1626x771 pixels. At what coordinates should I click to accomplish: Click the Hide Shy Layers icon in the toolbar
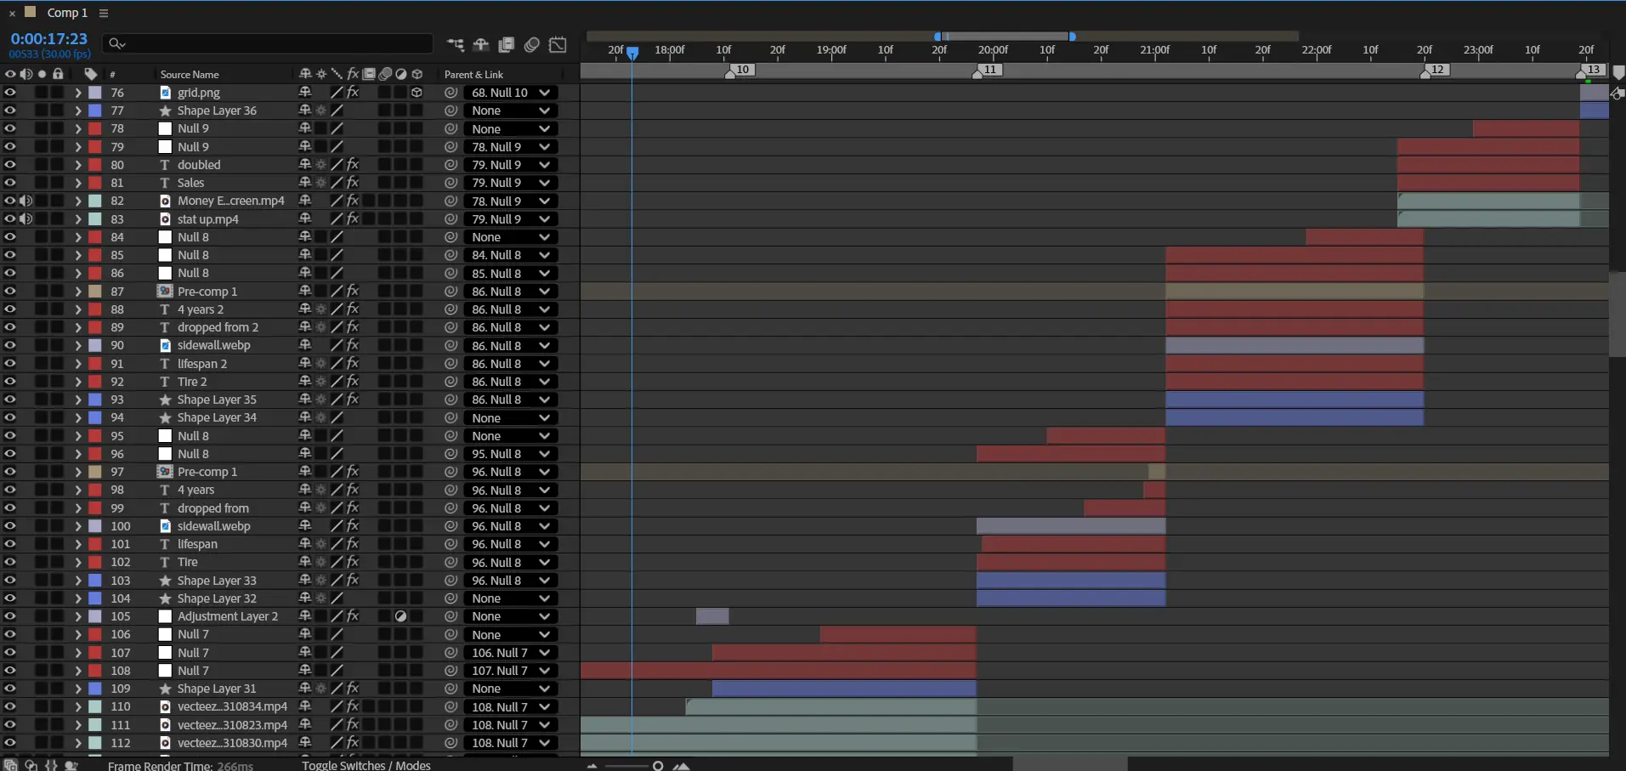481,45
